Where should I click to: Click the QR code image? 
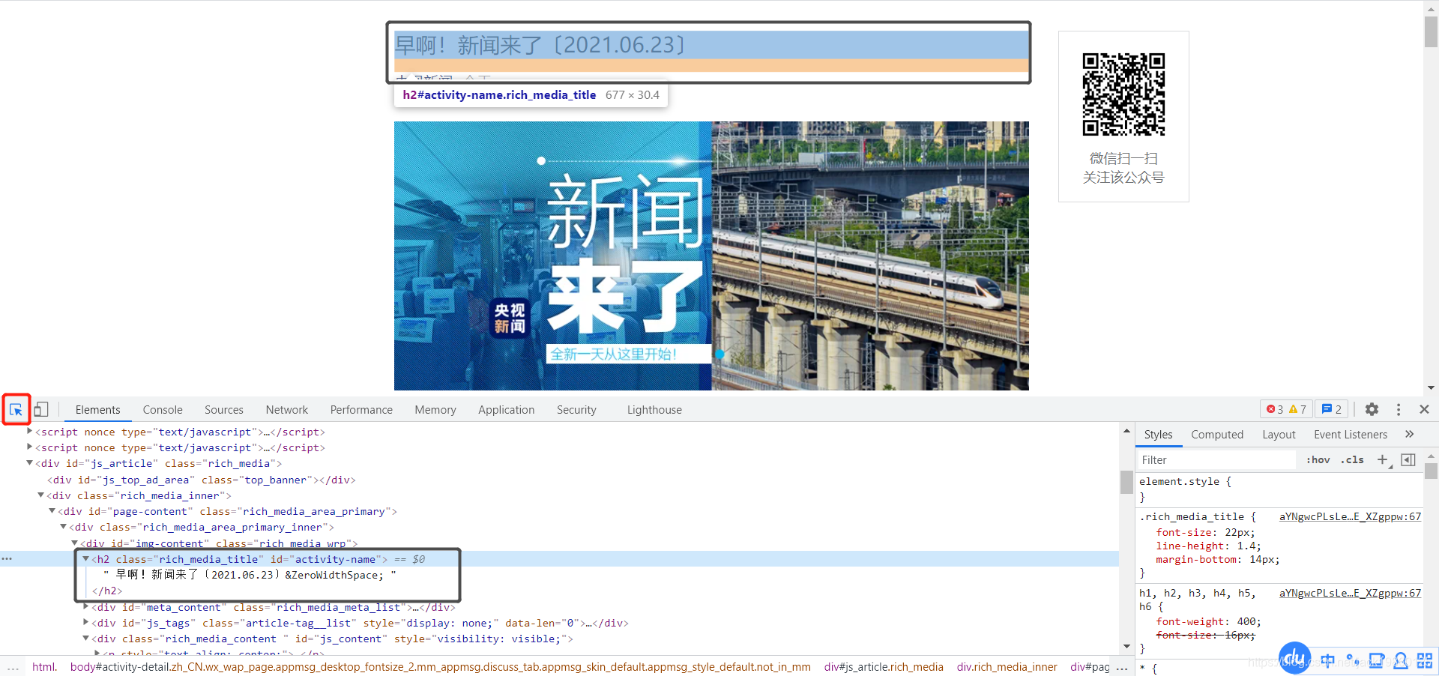pos(1123,94)
